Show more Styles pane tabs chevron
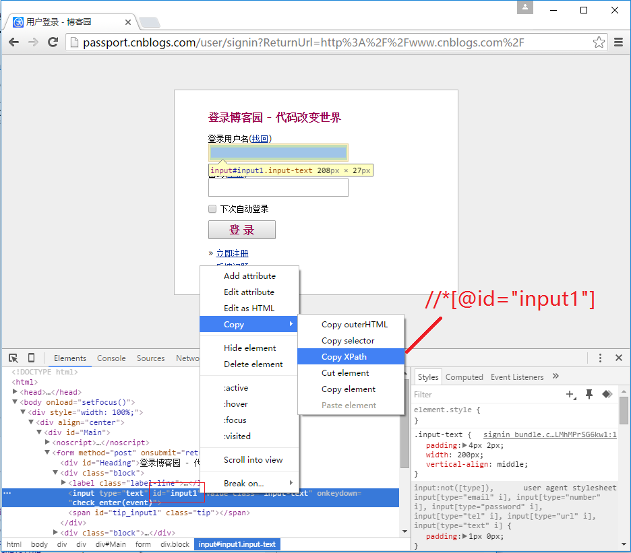631x553 pixels. (x=555, y=376)
